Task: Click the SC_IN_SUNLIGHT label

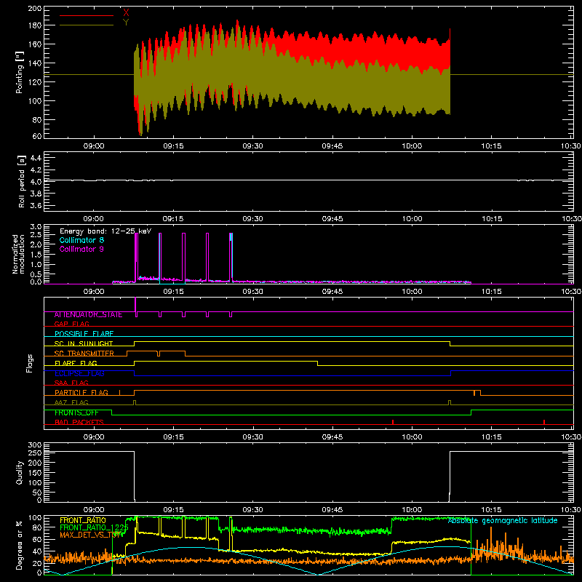Action: [x=84, y=343]
